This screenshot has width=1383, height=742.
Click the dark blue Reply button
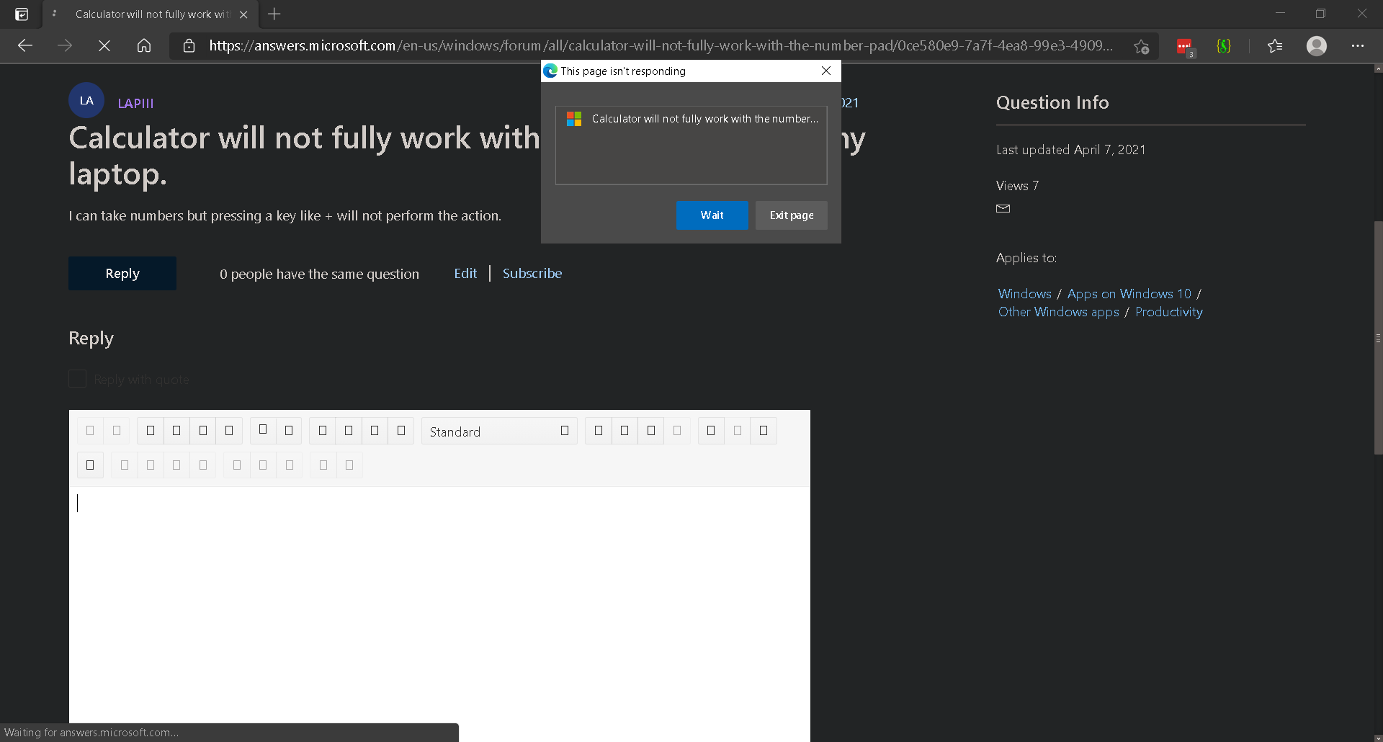tap(122, 274)
